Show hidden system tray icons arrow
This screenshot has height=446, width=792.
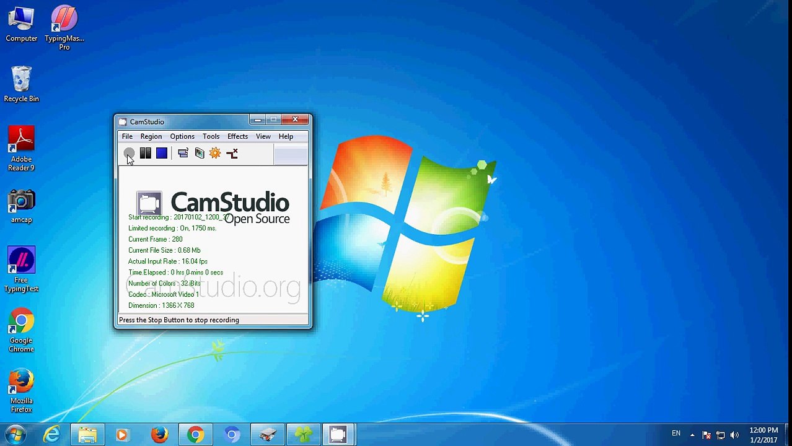click(x=692, y=435)
